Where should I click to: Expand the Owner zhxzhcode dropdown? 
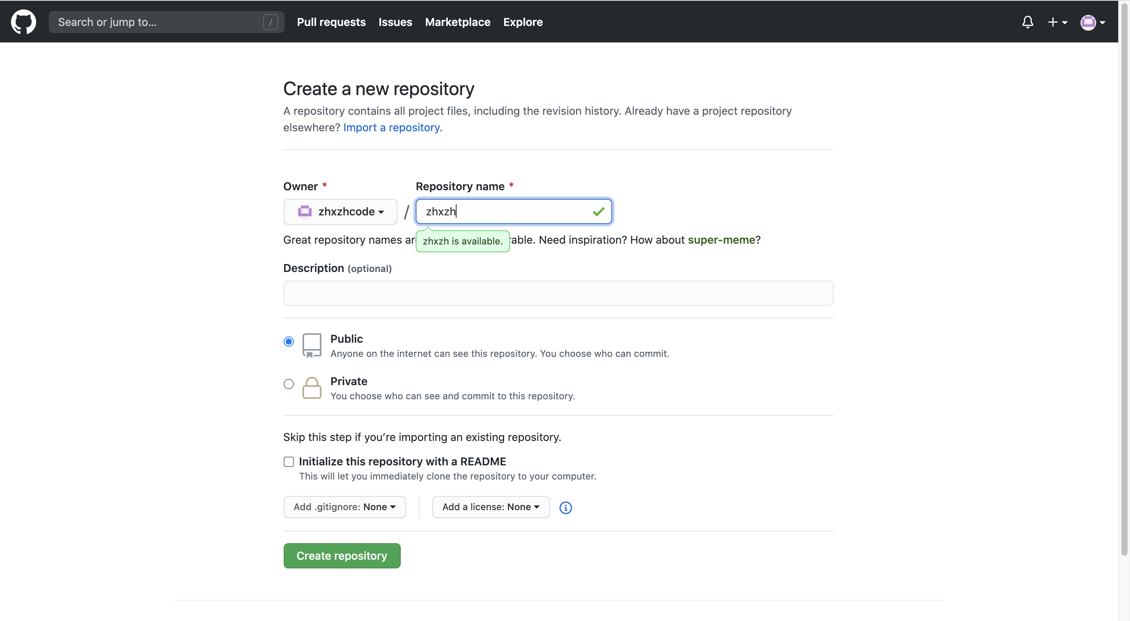[x=340, y=211]
